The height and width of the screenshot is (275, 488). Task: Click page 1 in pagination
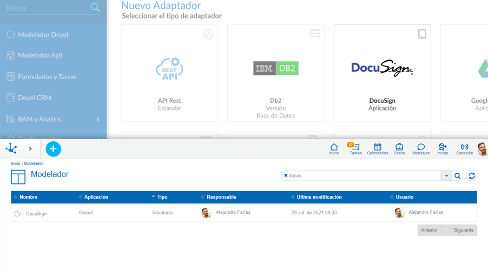pos(446,230)
